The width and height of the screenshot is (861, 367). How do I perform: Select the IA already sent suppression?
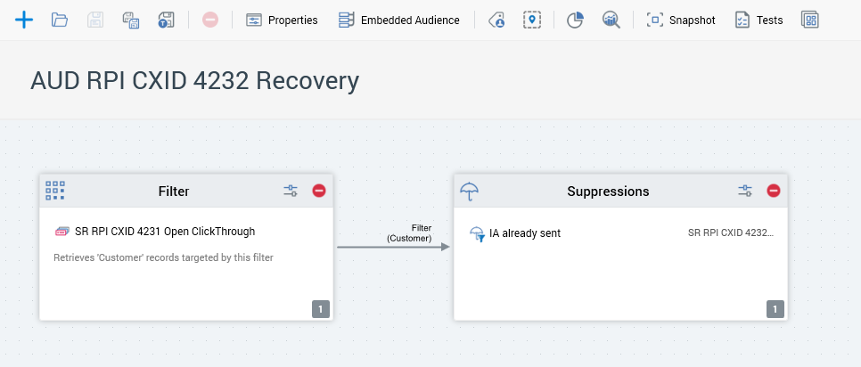(524, 233)
